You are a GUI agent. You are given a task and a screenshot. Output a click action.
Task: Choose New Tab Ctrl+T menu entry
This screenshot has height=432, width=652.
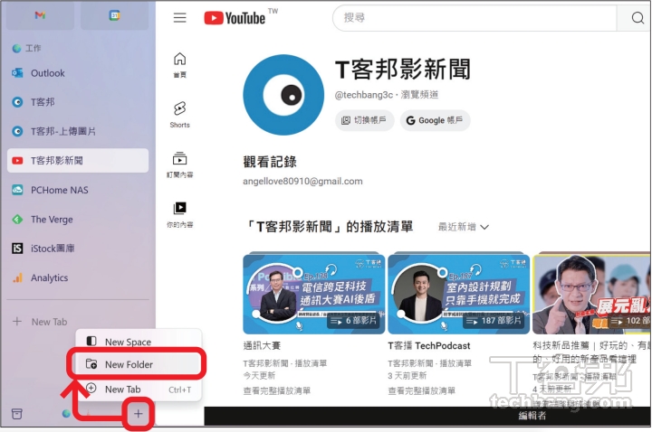point(139,390)
